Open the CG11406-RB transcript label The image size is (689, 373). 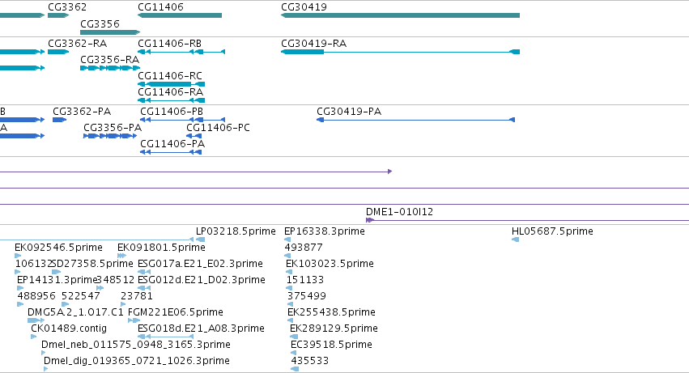click(169, 44)
